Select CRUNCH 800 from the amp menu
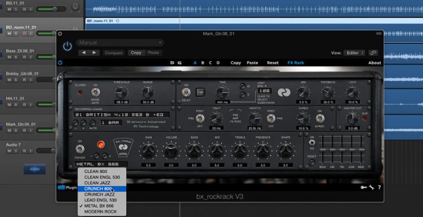423x217 pixels. 102,189
